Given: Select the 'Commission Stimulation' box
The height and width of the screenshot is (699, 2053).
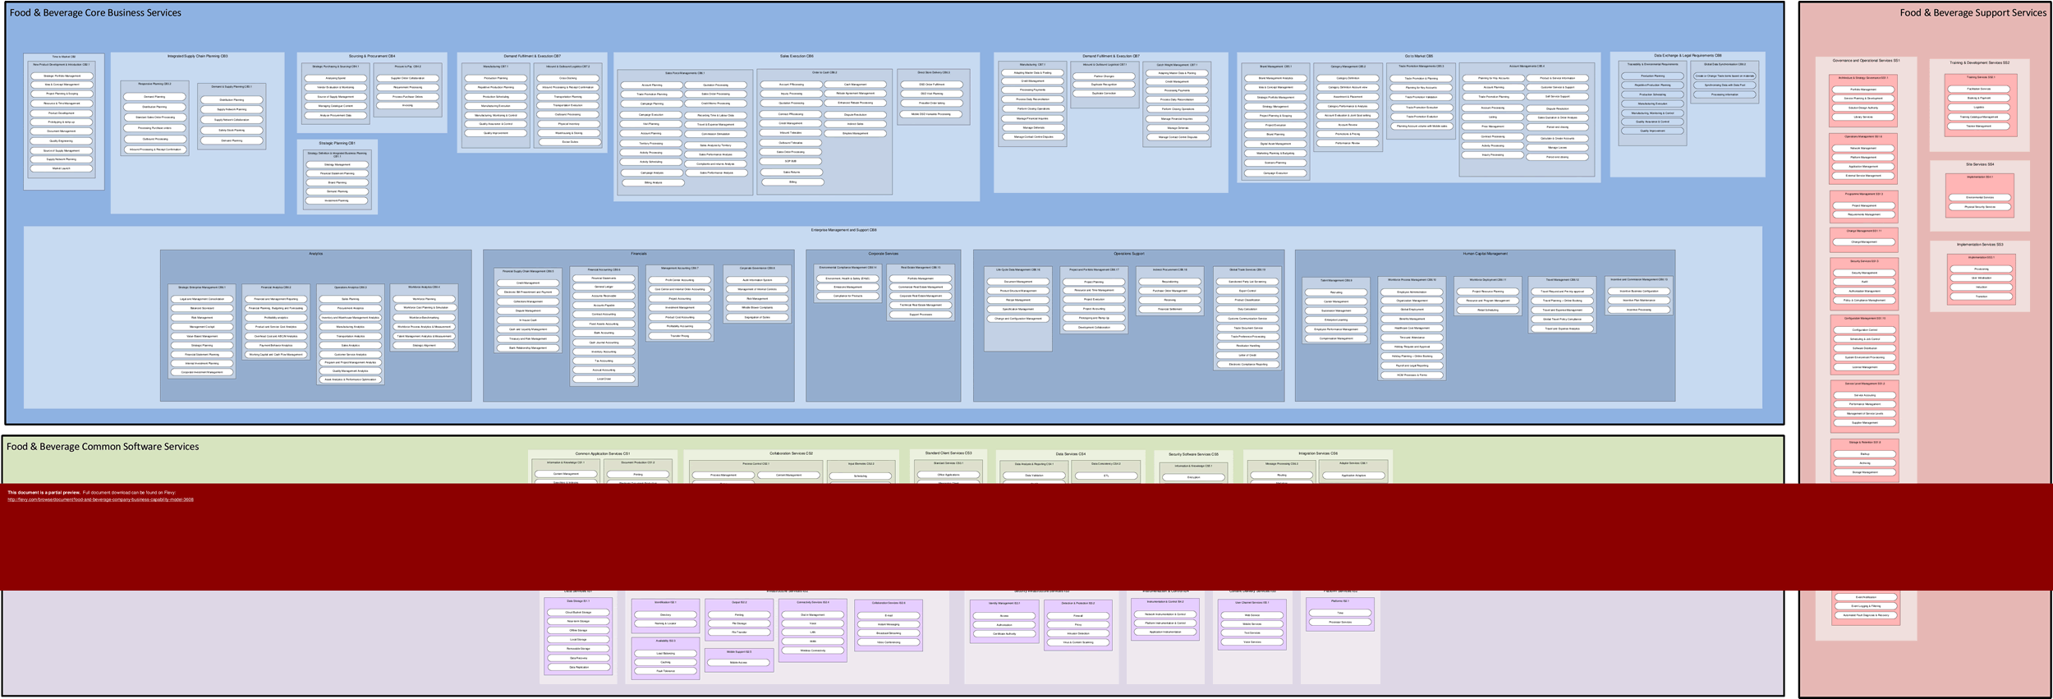Looking at the screenshot, I should coord(716,134).
